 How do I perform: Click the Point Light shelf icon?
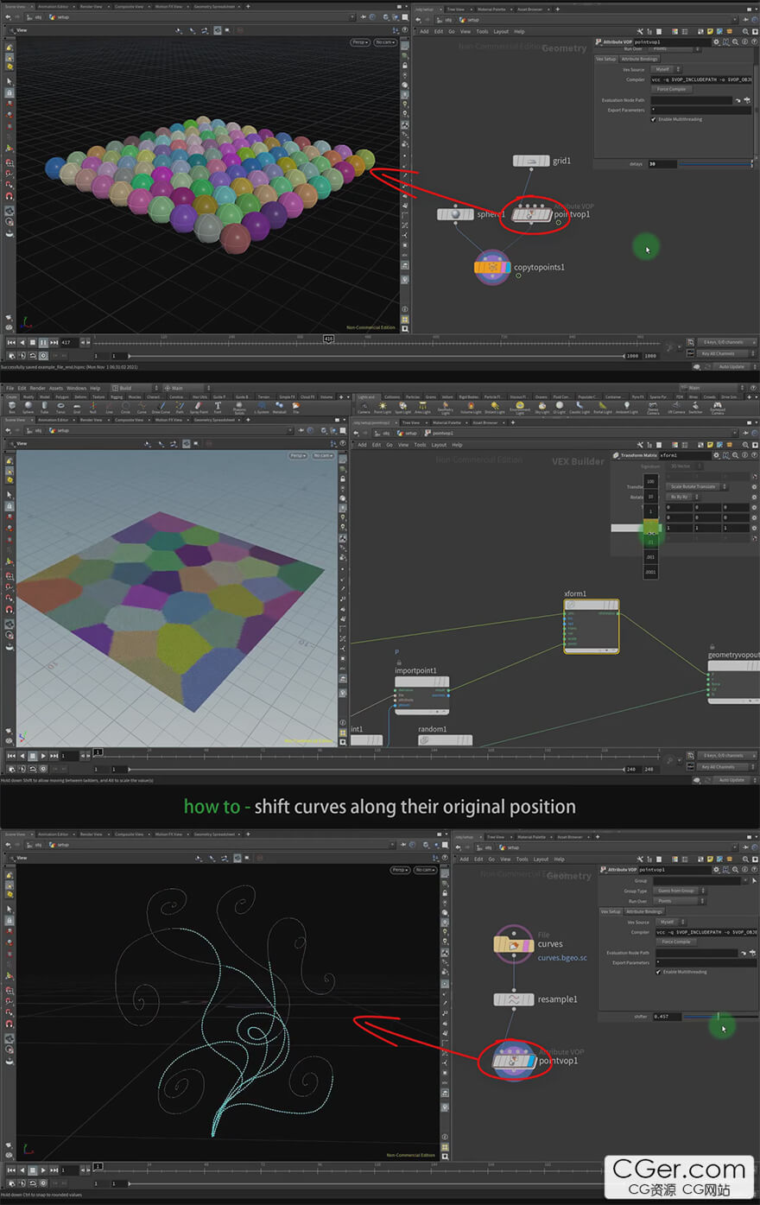click(383, 407)
